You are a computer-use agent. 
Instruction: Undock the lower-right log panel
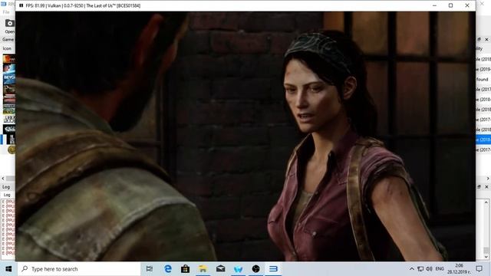coord(479,186)
